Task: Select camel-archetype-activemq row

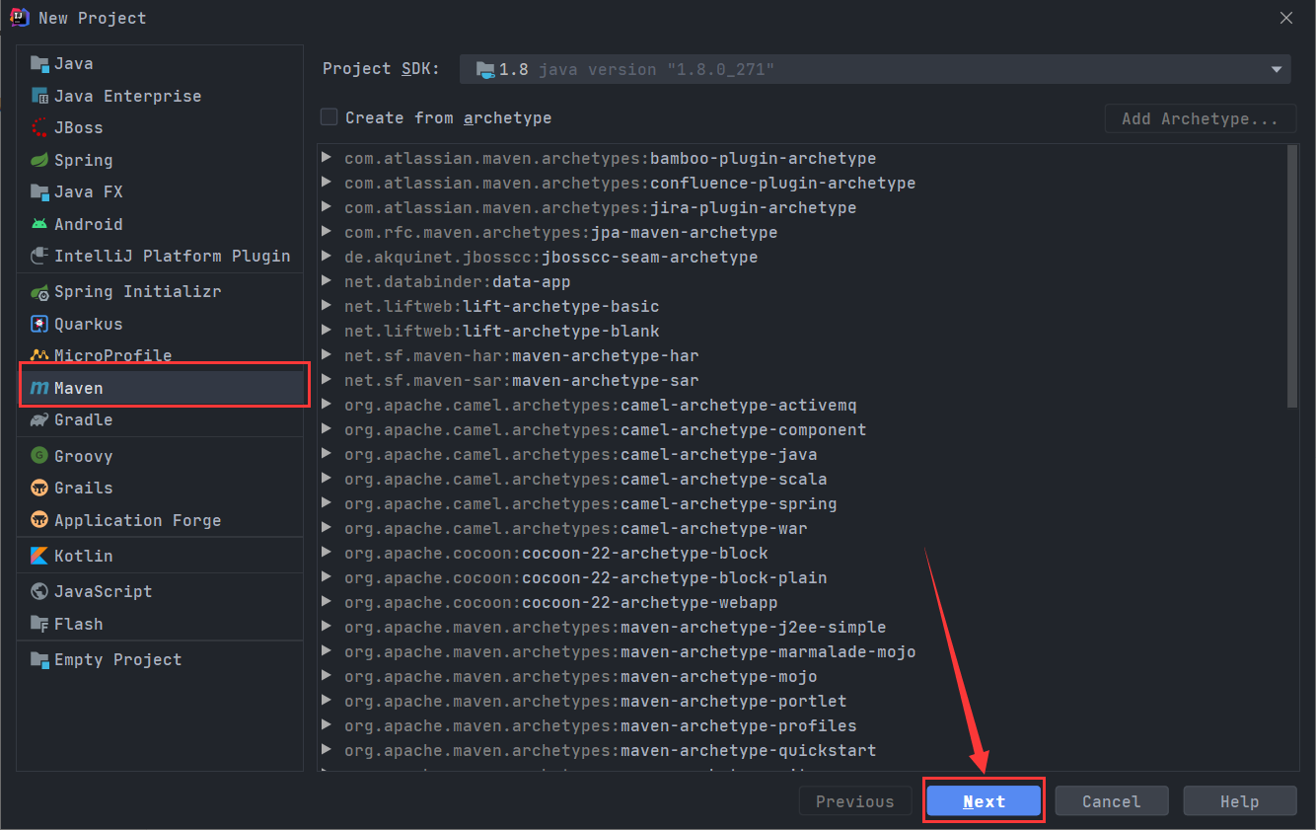Action: [802, 405]
